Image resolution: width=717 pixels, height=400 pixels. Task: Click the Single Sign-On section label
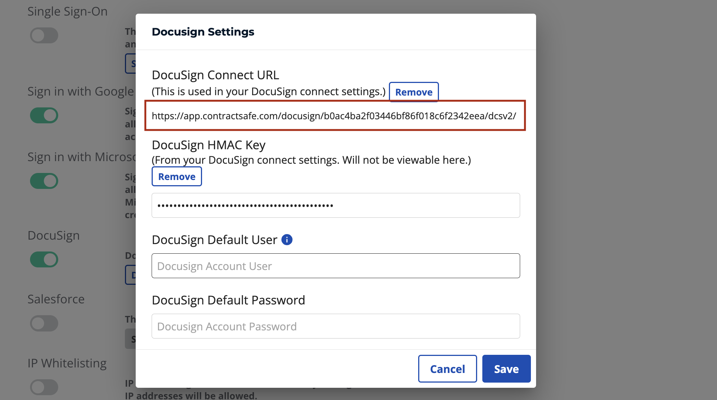click(67, 11)
